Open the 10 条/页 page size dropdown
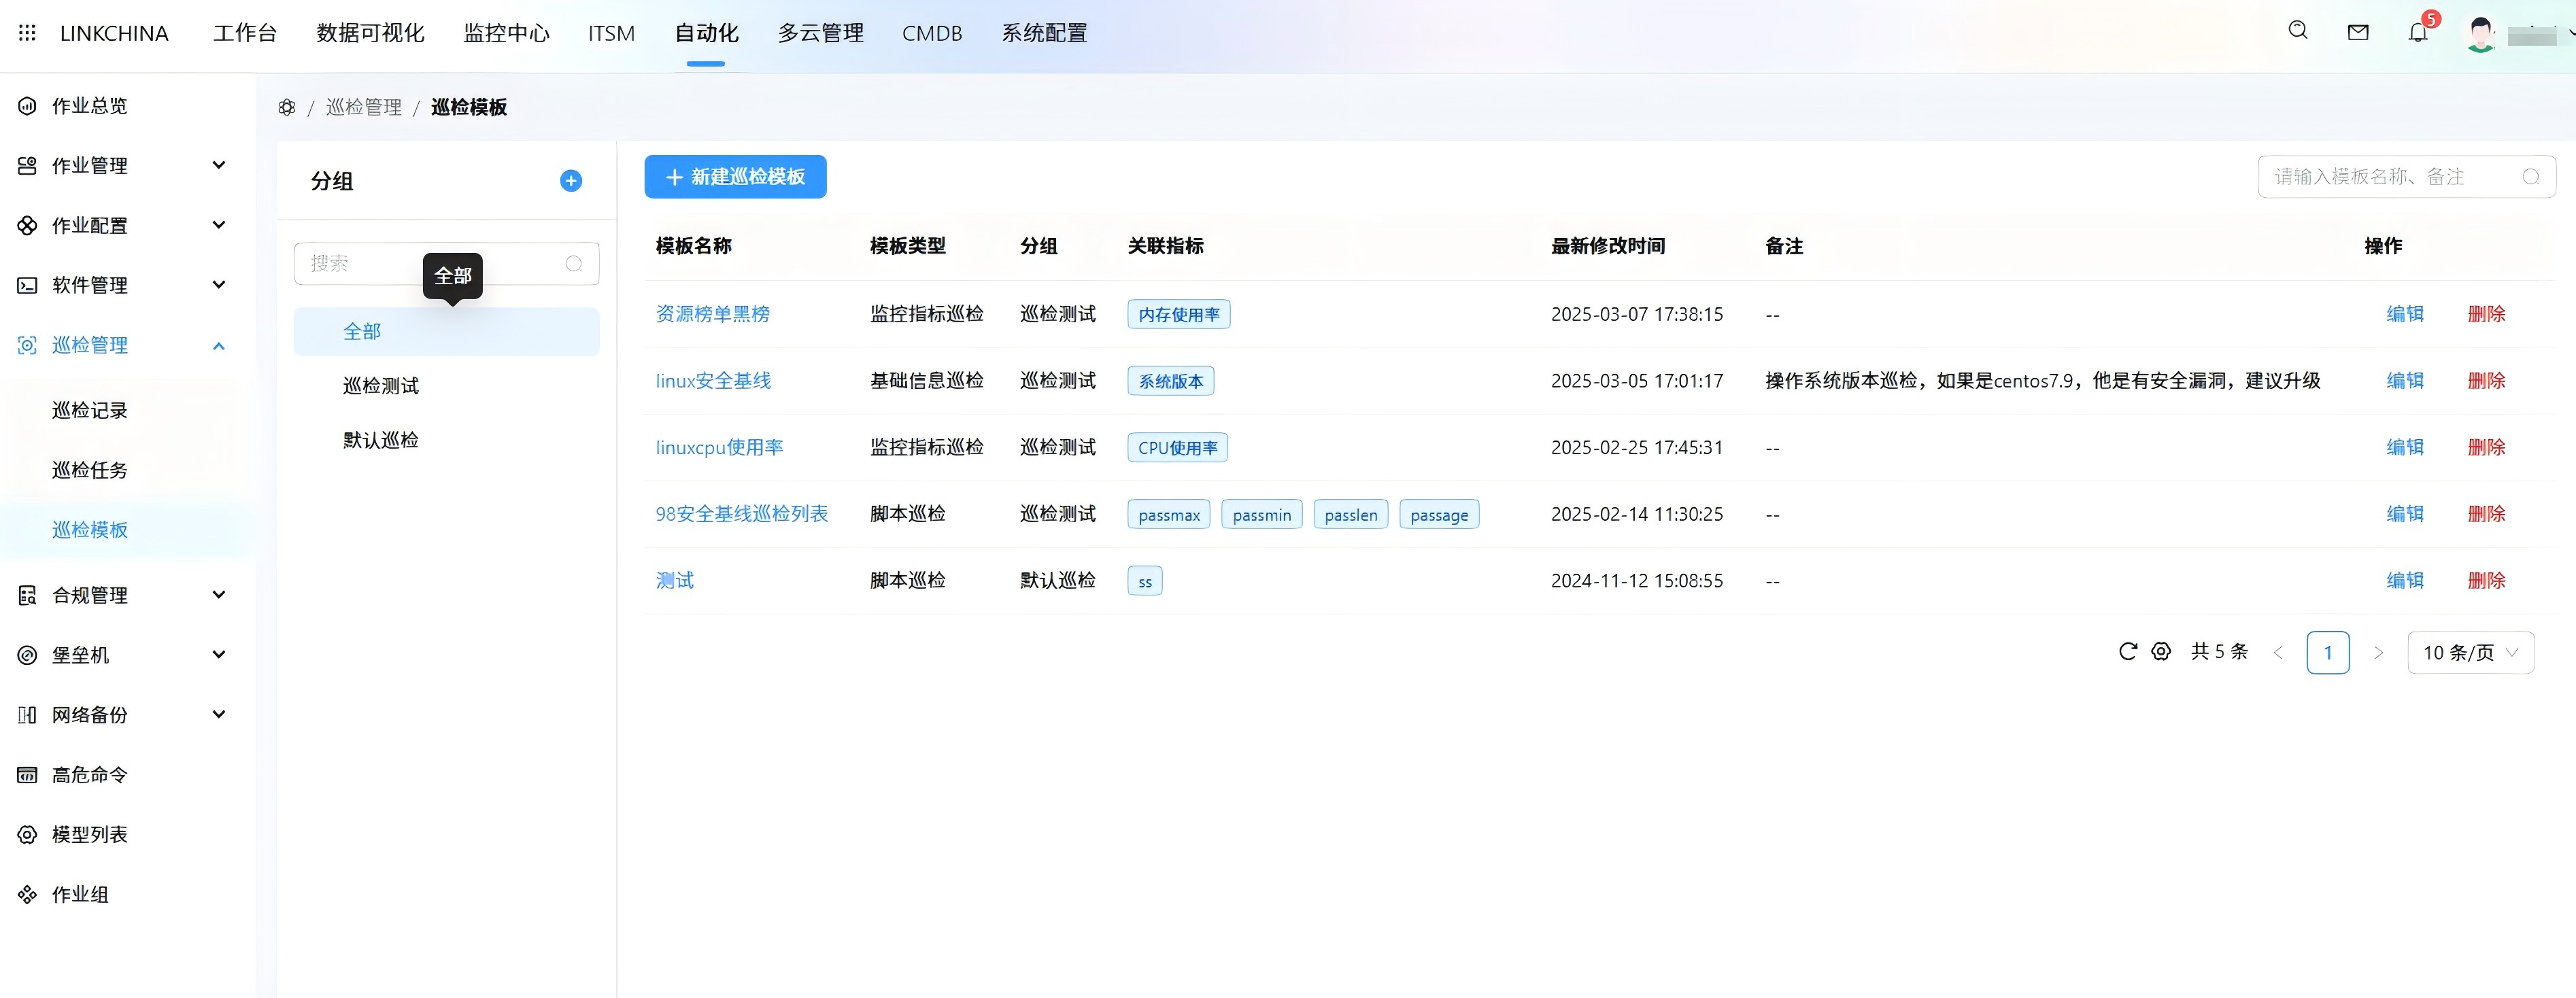This screenshot has width=2576, height=998. click(2470, 652)
